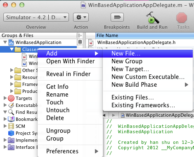Select the Add context menu item
The height and width of the screenshot is (157, 194).
70,53
